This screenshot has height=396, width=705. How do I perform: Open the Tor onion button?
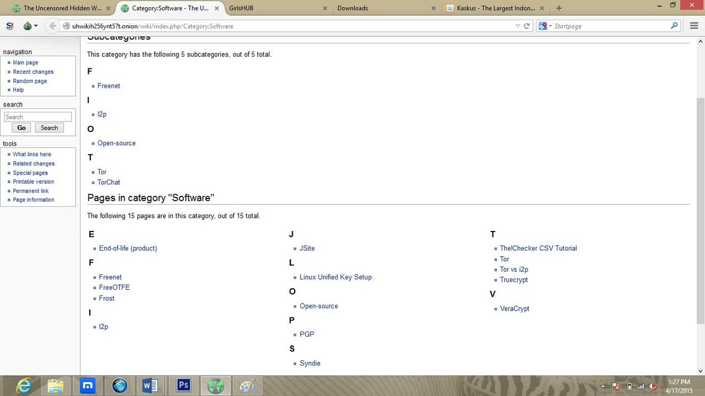[x=28, y=26]
